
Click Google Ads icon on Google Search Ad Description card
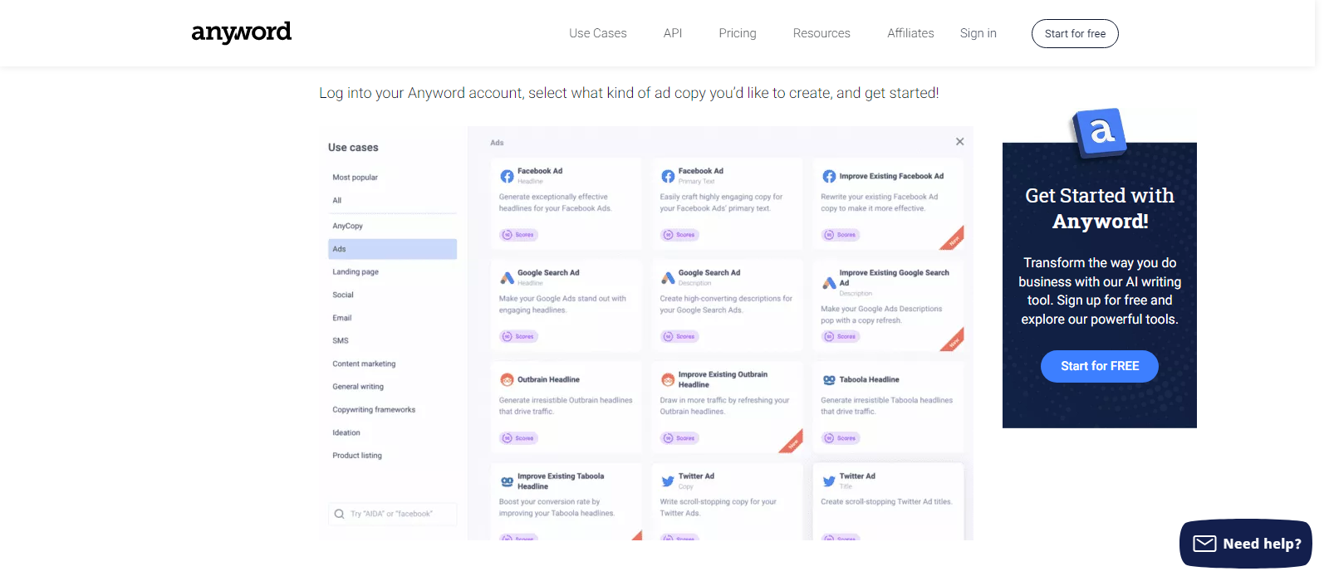pos(668,277)
